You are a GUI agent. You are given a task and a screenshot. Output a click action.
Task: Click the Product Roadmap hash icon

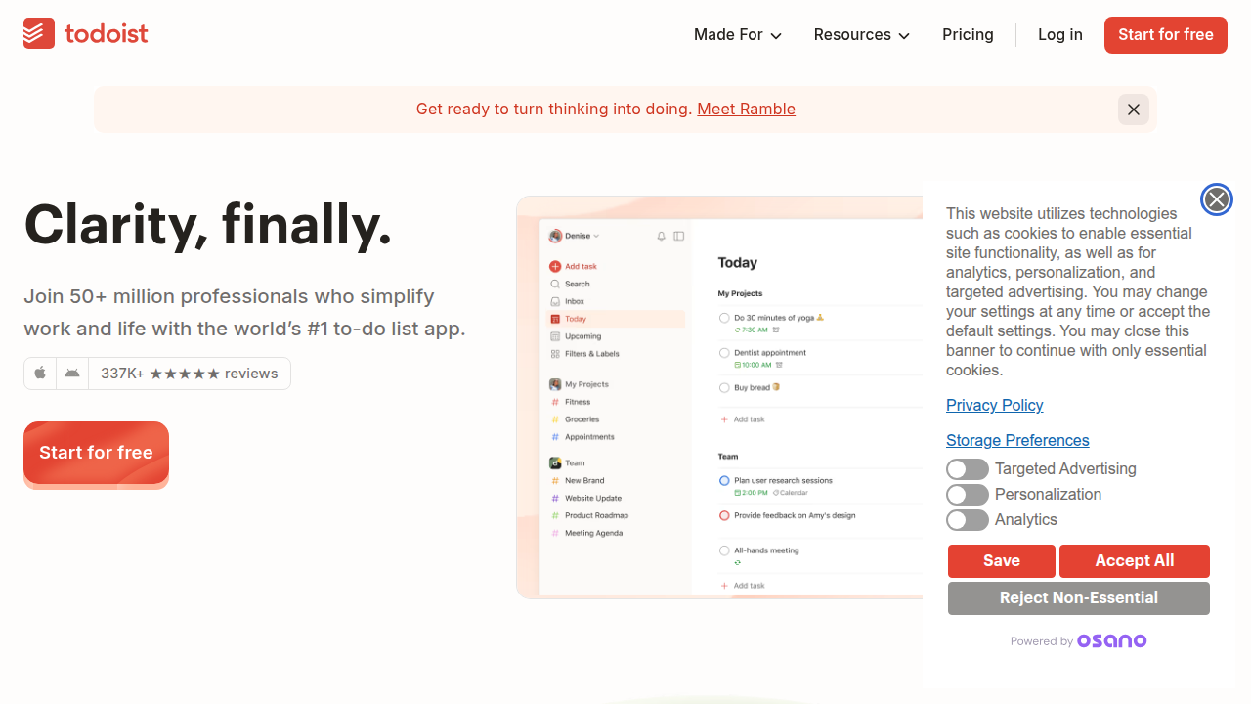tap(555, 516)
